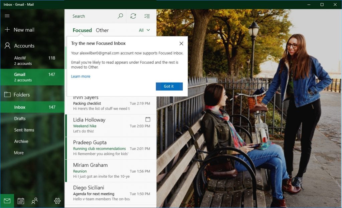Enter selection mode via the checklist icon
Screen dimensions: 342x208
[147, 16]
